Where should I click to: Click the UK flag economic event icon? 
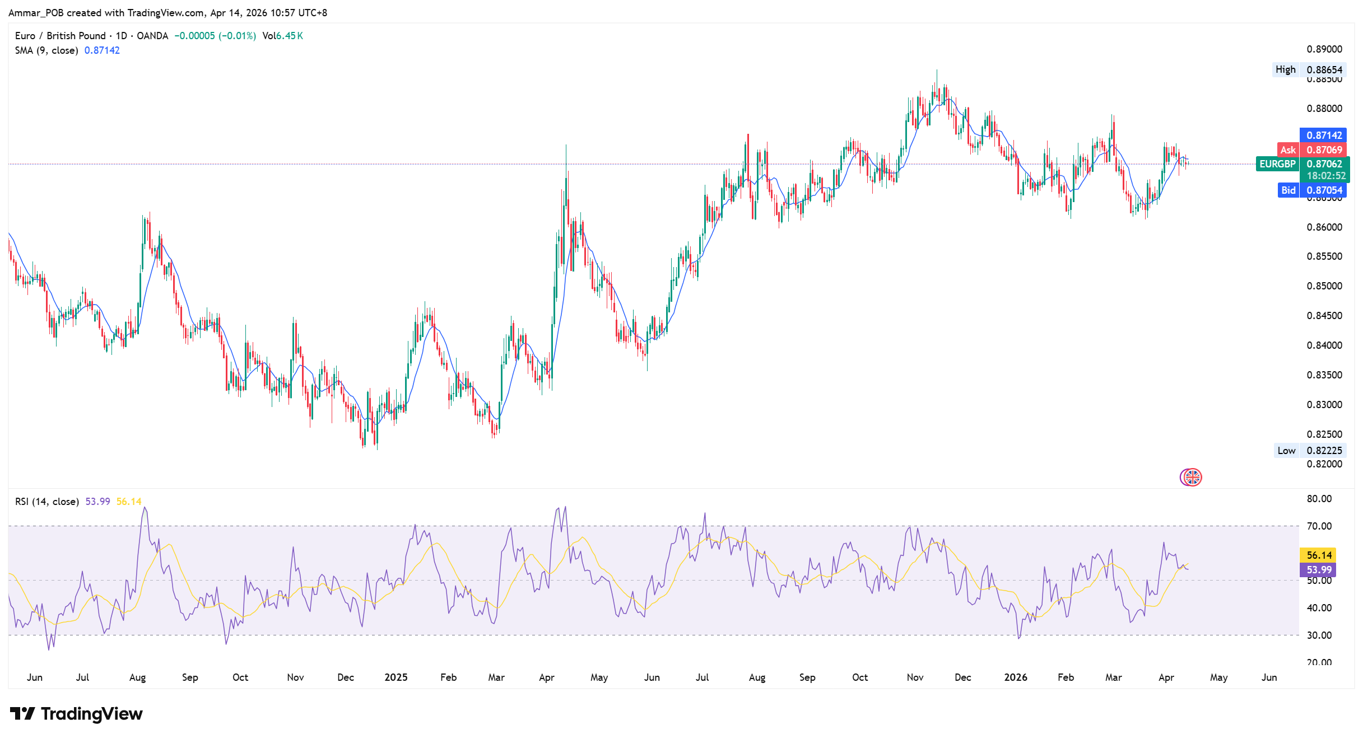[x=1192, y=477]
